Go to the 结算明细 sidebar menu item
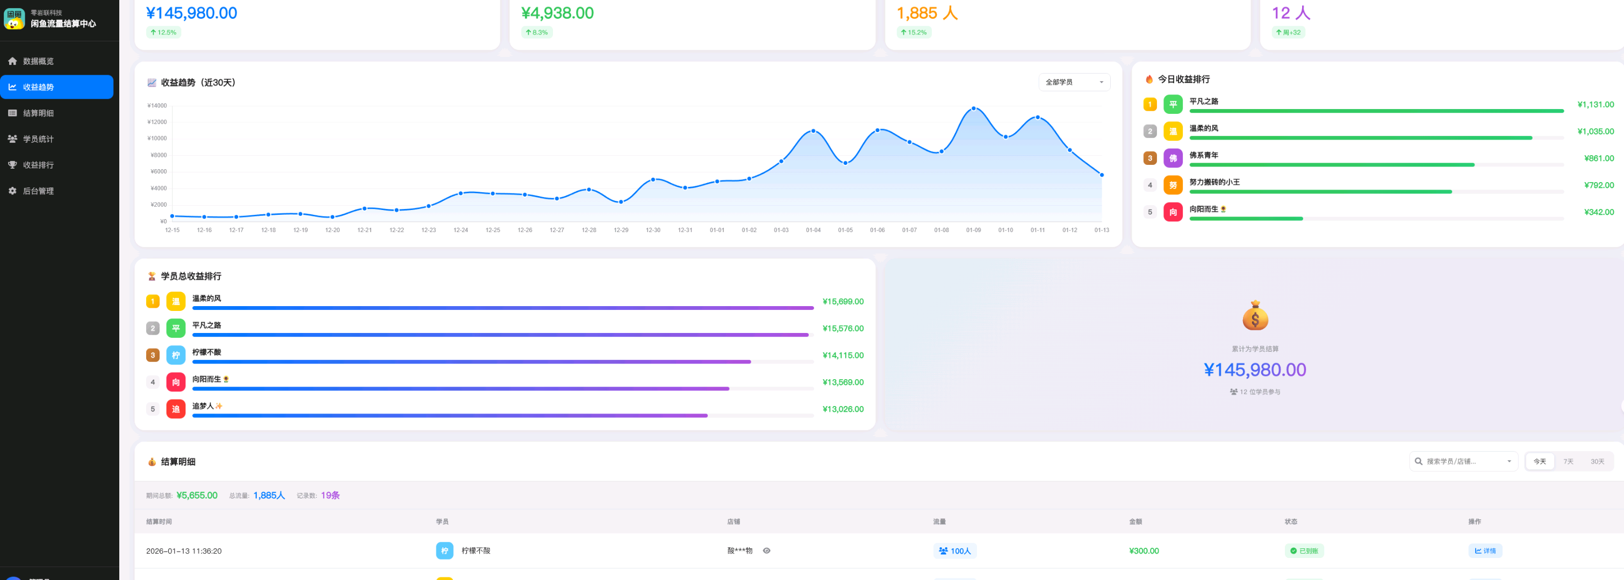The width and height of the screenshot is (1624, 580). click(x=39, y=113)
